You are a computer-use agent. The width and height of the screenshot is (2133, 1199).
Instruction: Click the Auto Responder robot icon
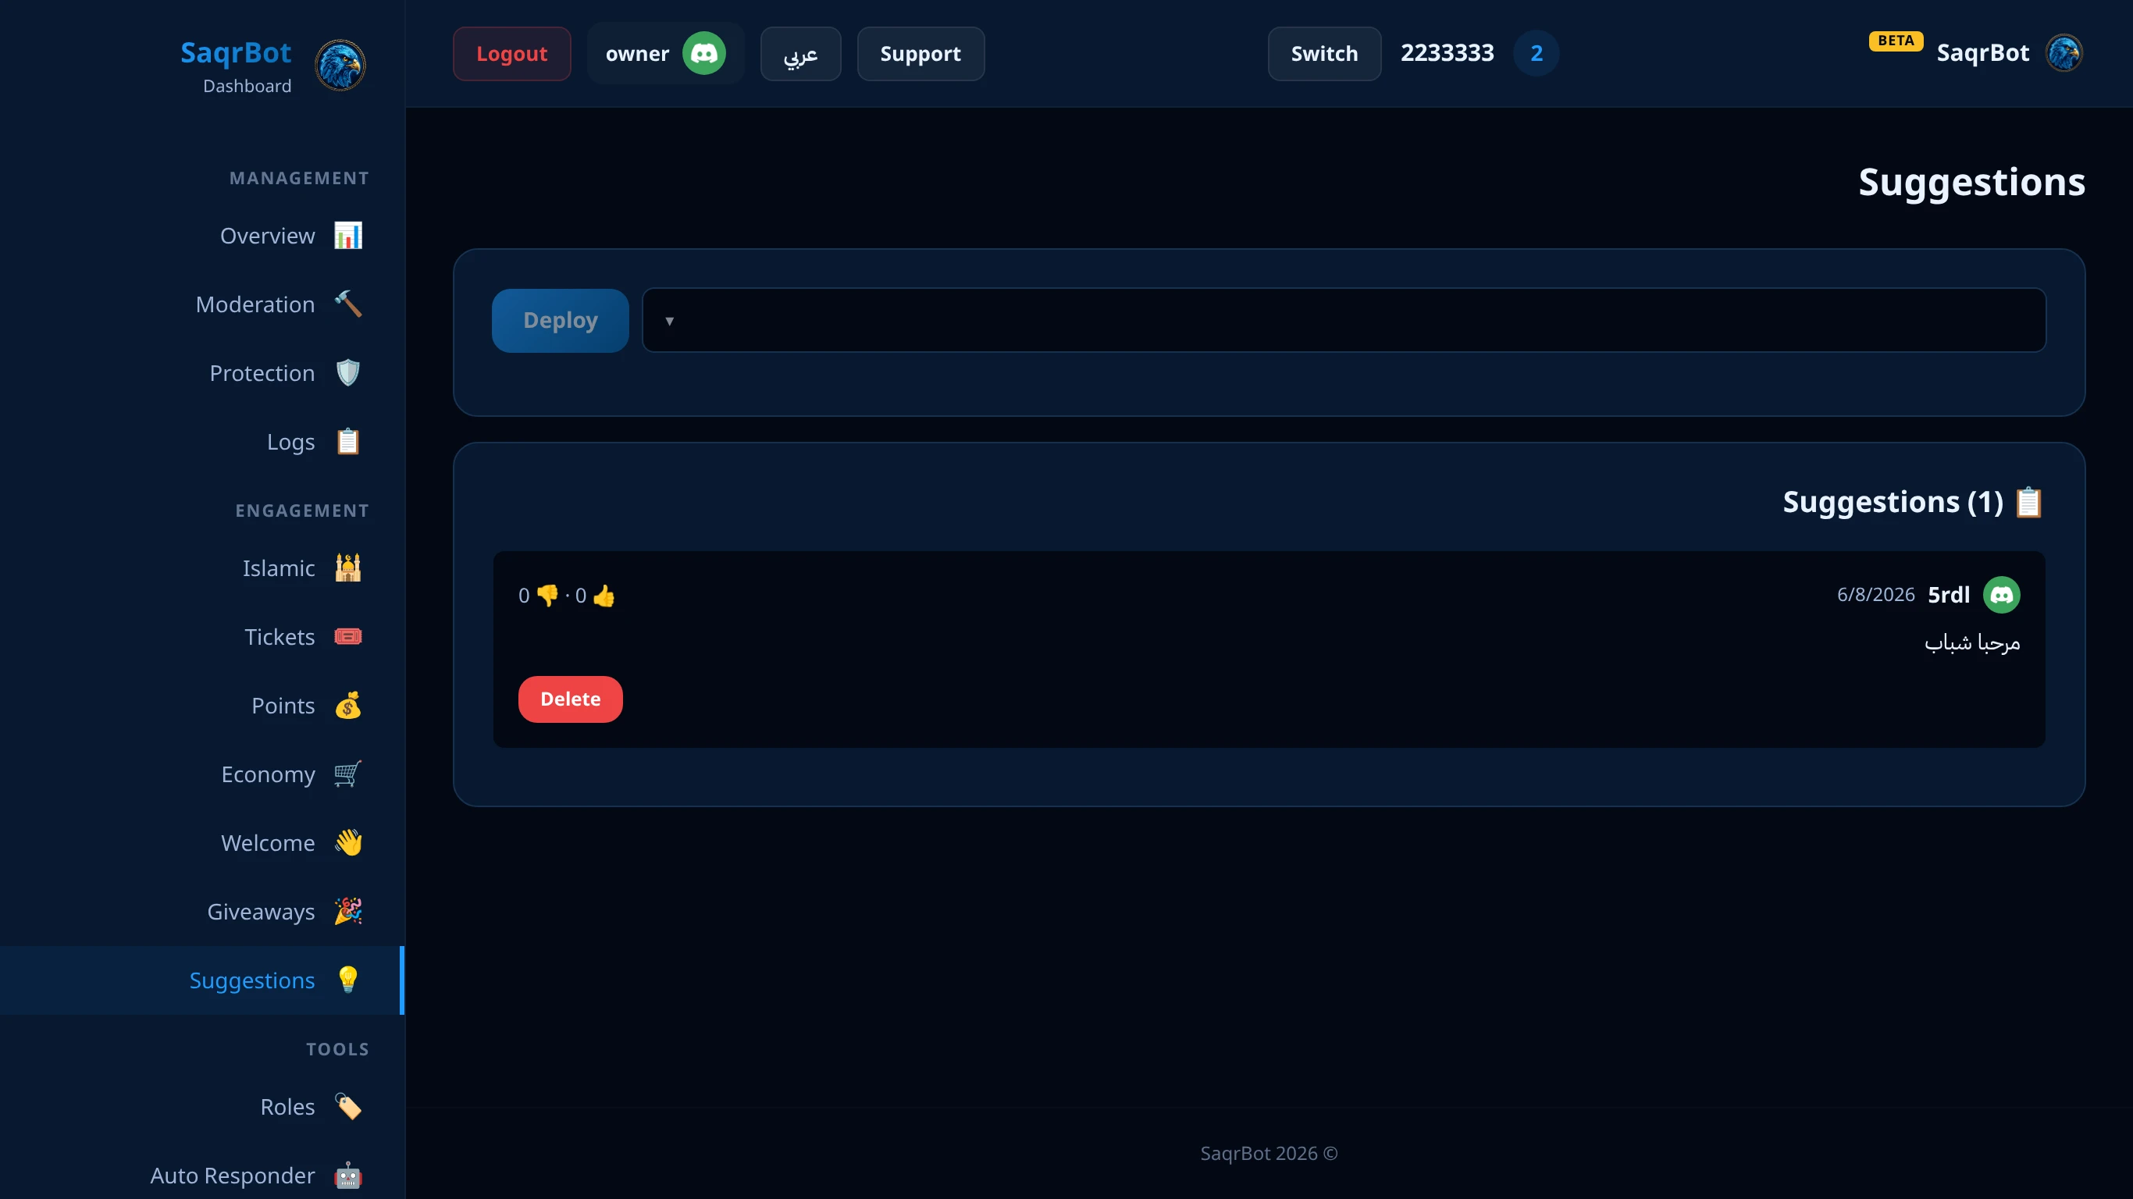point(347,1176)
